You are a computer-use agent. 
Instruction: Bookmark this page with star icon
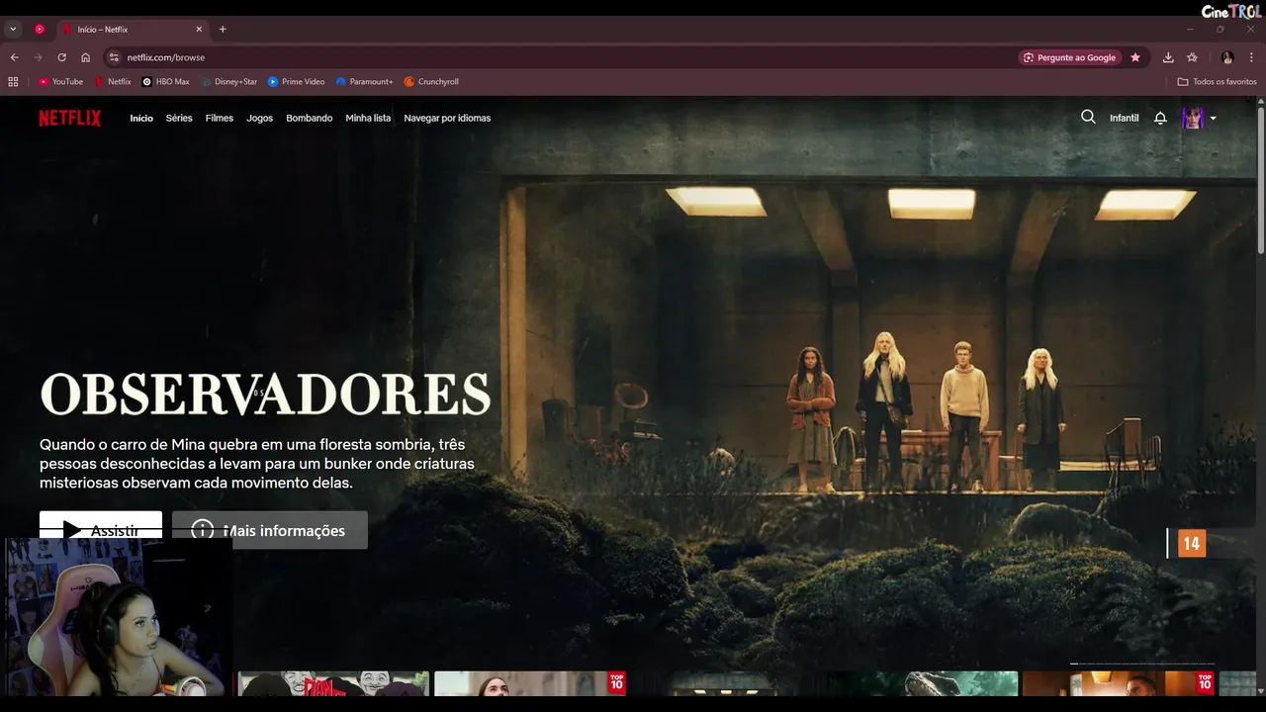click(1135, 57)
